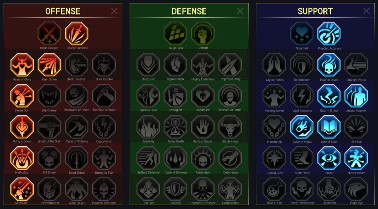The width and height of the screenshot is (378, 209).
Task: Choose the Shield Breaker mastery
Action: click(x=77, y=65)
